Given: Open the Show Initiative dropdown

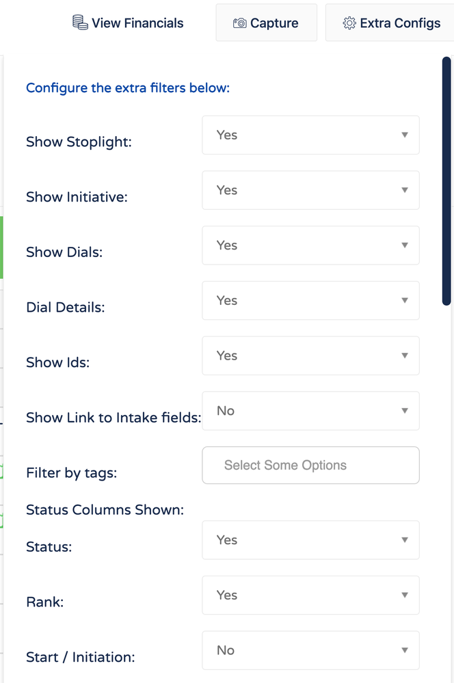Looking at the screenshot, I should coord(310,190).
